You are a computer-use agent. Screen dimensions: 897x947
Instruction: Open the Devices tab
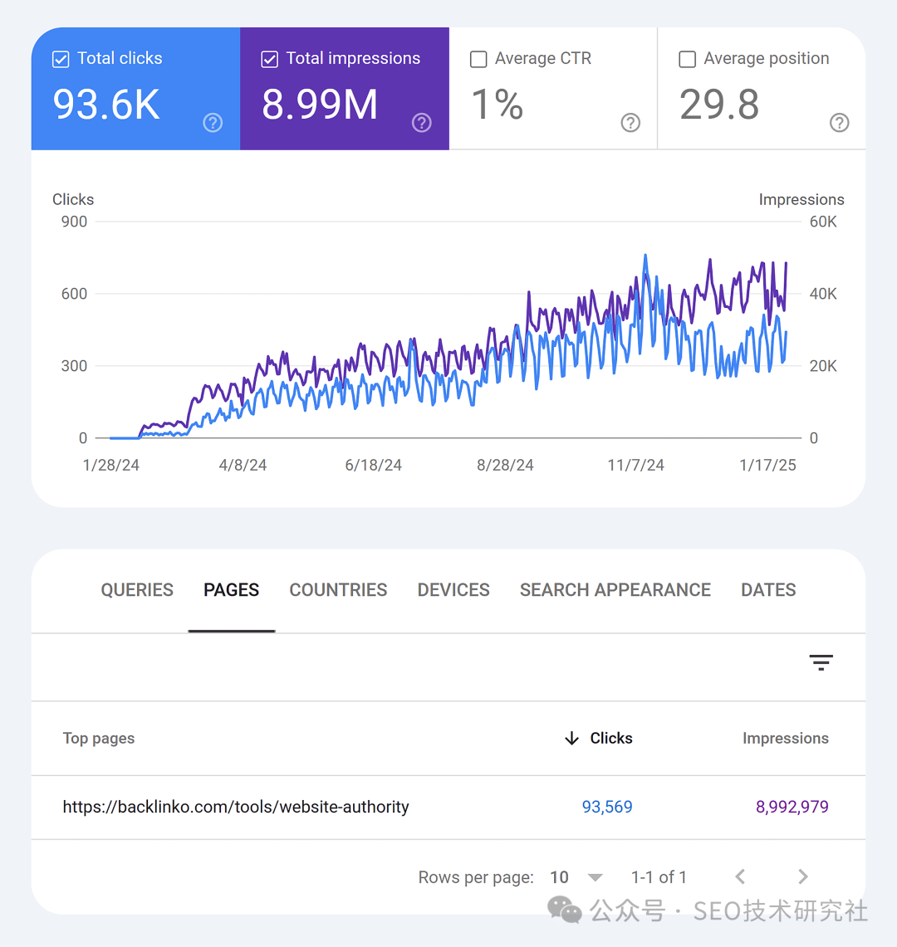click(453, 590)
